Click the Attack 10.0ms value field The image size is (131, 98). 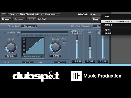[11, 56]
